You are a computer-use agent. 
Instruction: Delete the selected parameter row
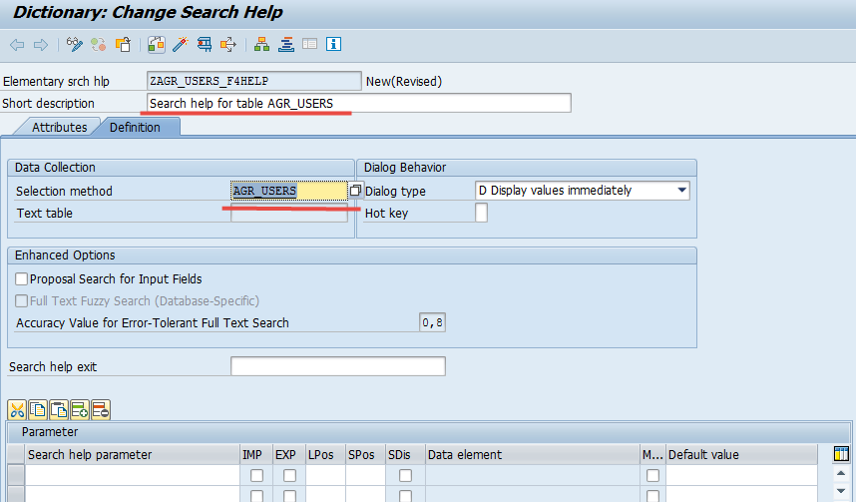point(101,410)
